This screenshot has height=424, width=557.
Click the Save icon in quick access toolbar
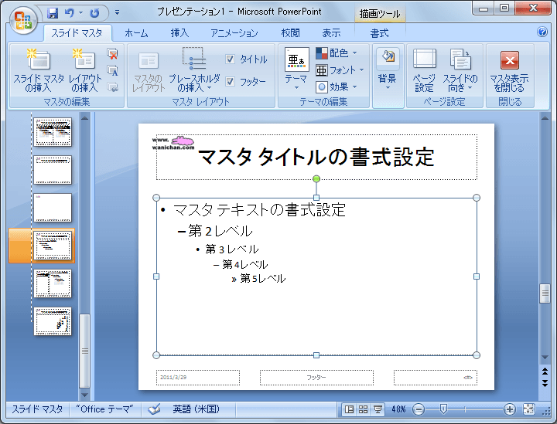click(53, 13)
